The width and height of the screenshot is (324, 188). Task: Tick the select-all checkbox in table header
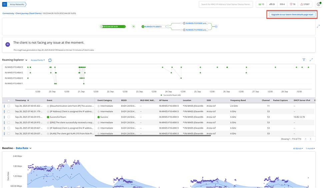pyautogui.click(x=9, y=100)
